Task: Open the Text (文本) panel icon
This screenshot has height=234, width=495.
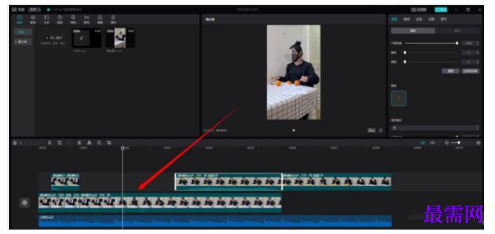Action: (46, 19)
